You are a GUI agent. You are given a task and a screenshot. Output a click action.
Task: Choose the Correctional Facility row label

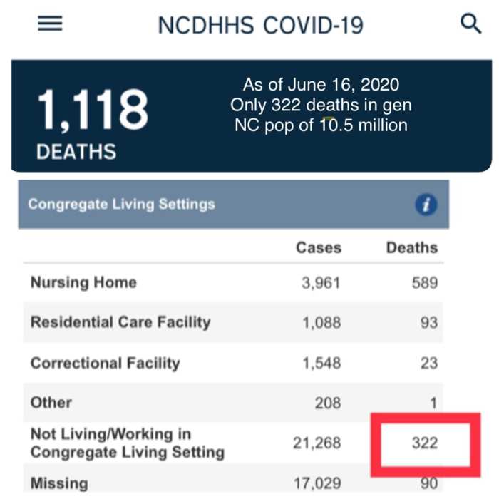pos(105,363)
